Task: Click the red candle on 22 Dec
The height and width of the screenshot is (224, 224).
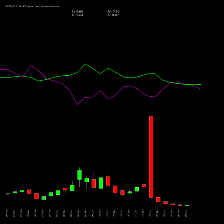Action: tap(158, 199)
